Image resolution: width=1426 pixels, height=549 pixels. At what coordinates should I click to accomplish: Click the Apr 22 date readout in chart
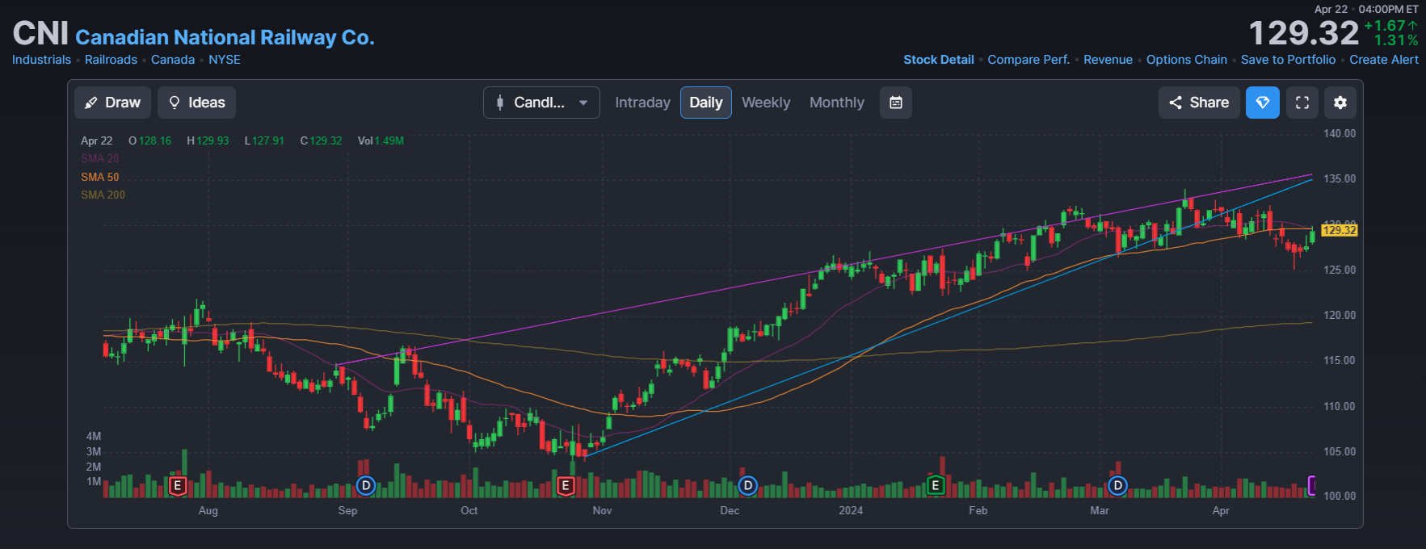point(96,140)
